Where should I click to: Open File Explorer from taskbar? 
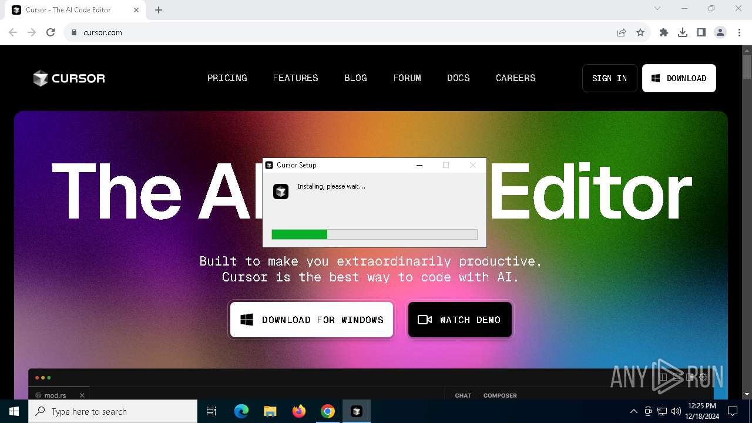270,411
